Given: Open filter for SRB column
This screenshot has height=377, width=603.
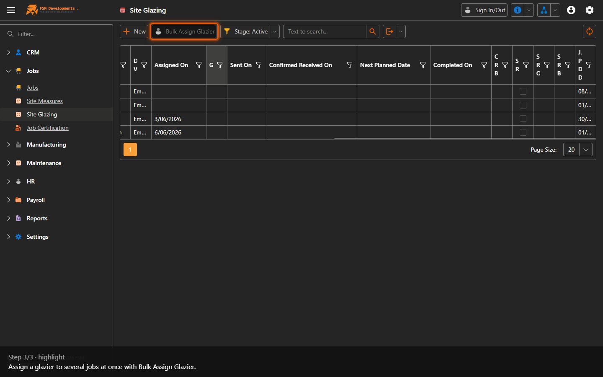Looking at the screenshot, I should click(x=568, y=65).
